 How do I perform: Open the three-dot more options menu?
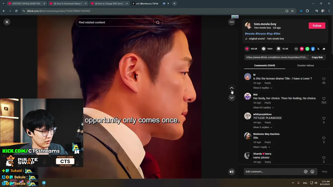point(232,22)
